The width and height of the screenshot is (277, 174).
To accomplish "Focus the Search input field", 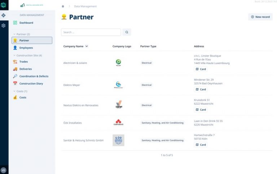I will (91, 32).
